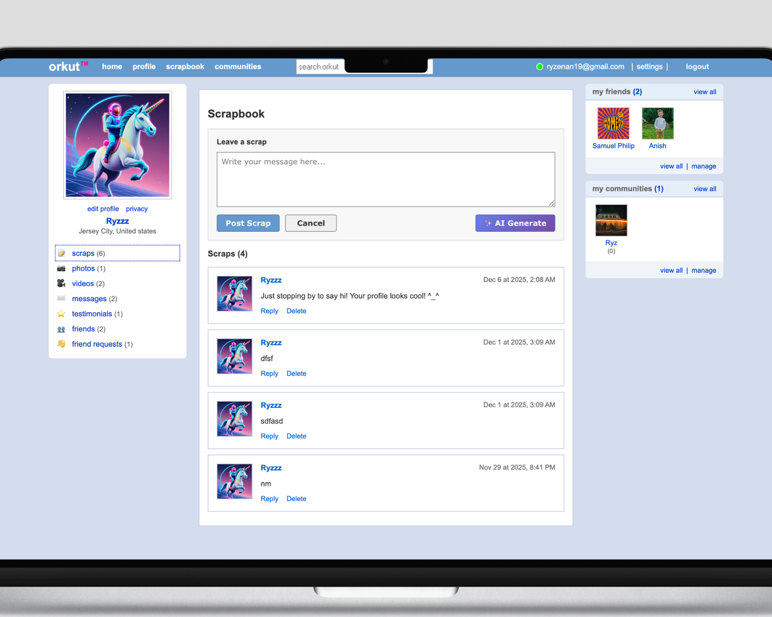Viewport: 772px width, 617px height.
Task: Click the green online status dot
Action: tap(540, 67)
